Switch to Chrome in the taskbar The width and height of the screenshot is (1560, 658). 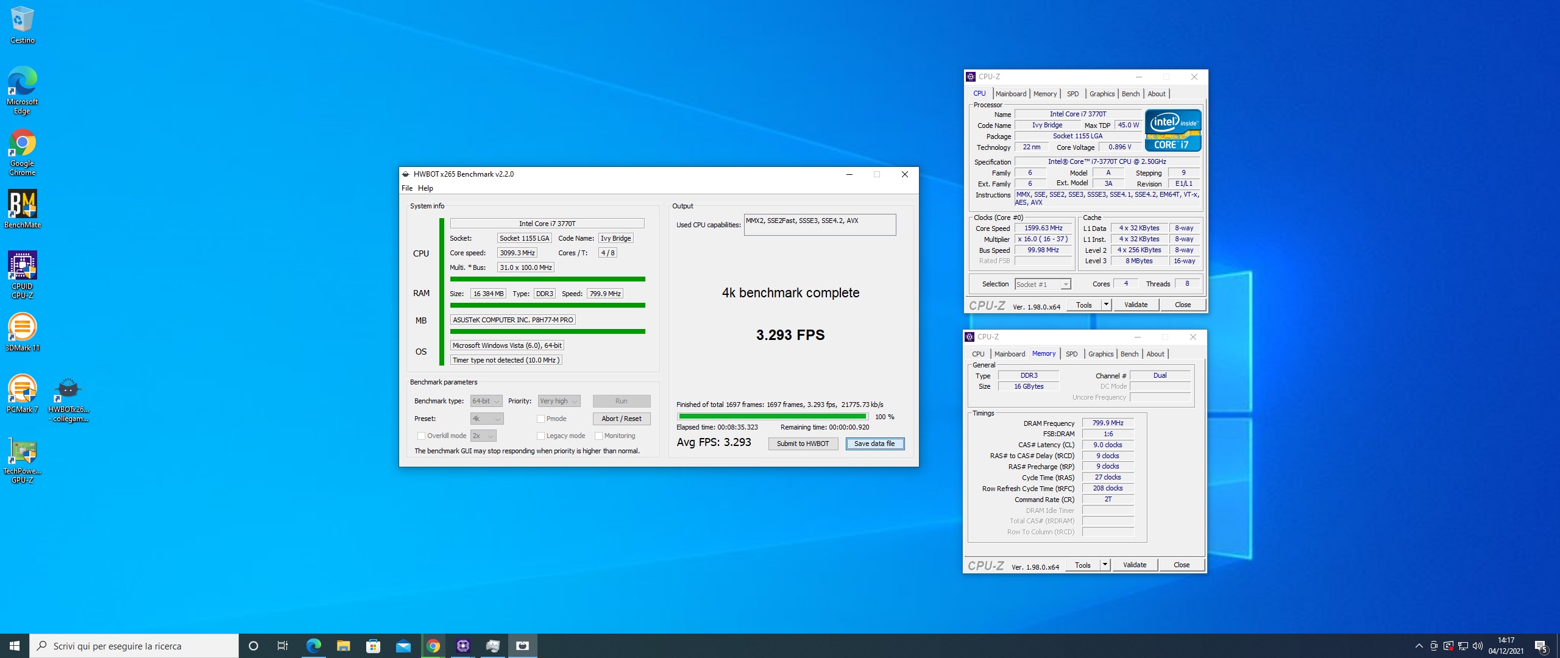point(433,646)
